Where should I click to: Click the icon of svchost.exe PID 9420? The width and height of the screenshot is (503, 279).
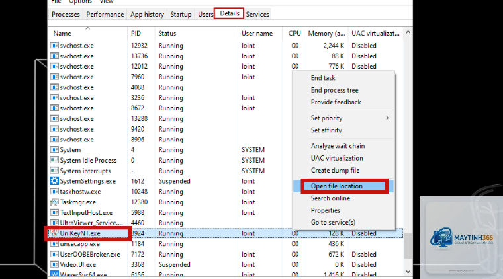coord(54,129)
